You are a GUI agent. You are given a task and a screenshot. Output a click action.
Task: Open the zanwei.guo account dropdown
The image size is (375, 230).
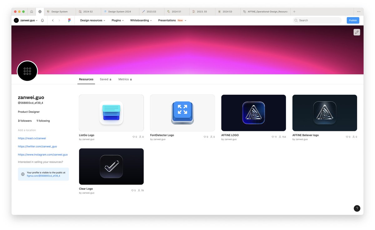click(26, 20)
